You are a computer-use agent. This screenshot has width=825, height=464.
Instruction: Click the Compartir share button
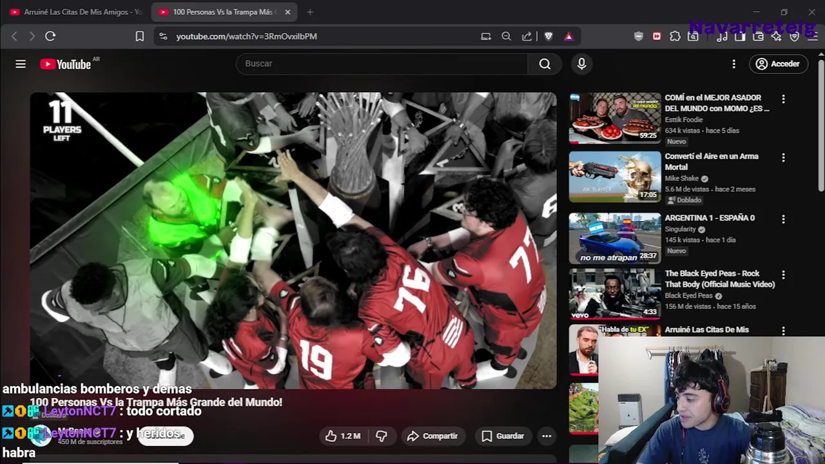point(432,436)
